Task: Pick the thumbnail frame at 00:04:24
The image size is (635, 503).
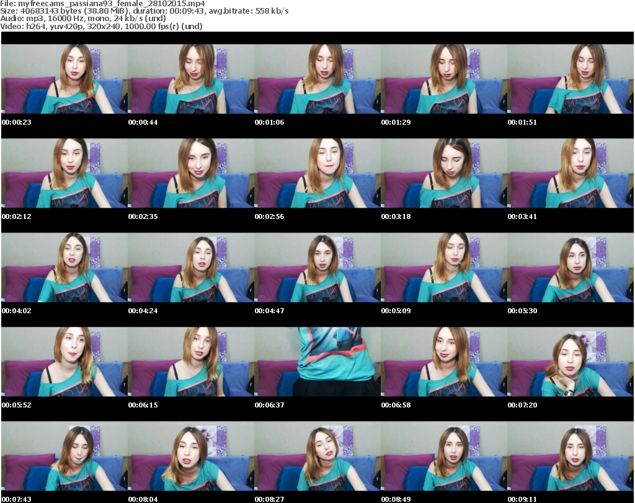Action: click(x=191, y=268)
